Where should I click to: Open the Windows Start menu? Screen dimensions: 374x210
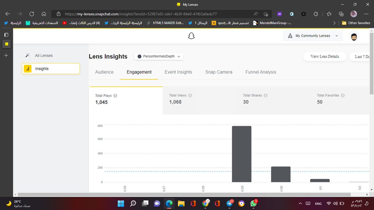coord(121,203)
